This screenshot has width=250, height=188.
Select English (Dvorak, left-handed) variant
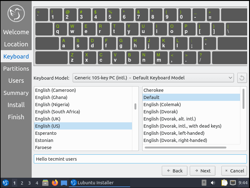pyautogui.click(x=191, y=133)
